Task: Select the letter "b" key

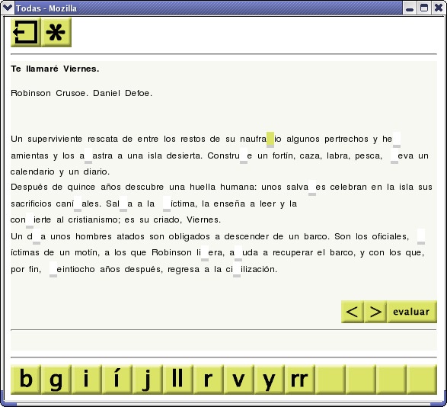Action: coord(26,380)
